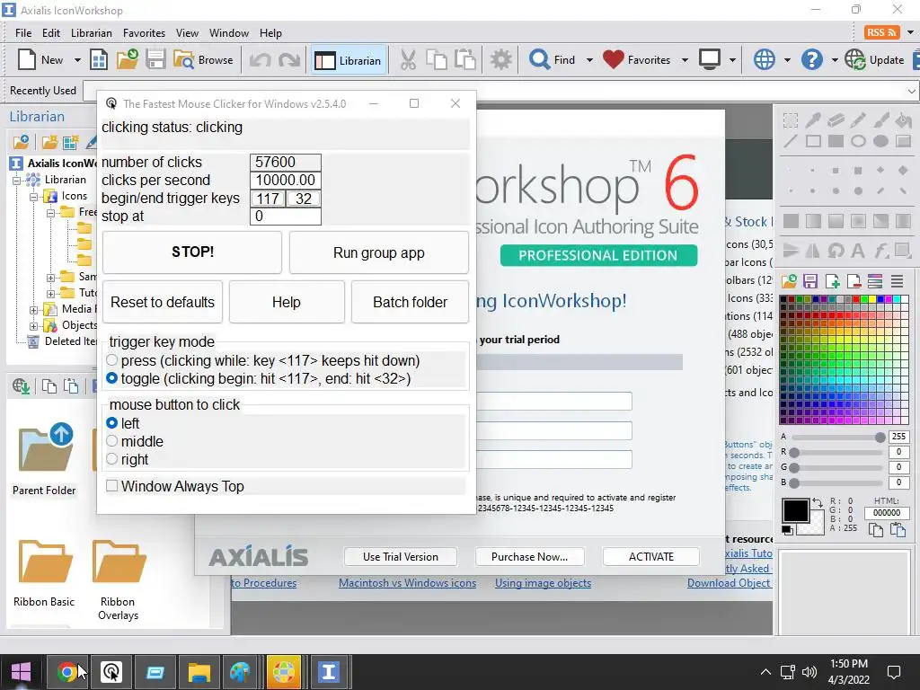Open the blue Help icon dropdown arrow
The height and width of the screenshot is (690, 920).
pyautogui.click(x=835, y=60)
